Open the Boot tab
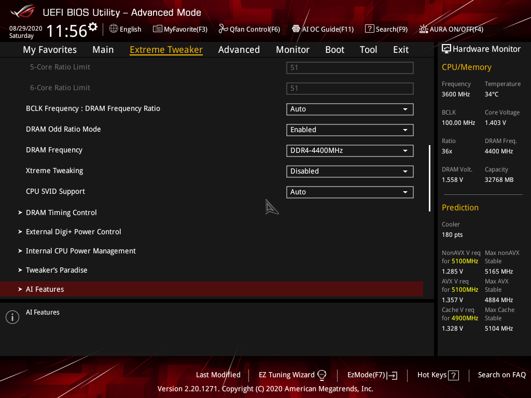 (334, 50)
